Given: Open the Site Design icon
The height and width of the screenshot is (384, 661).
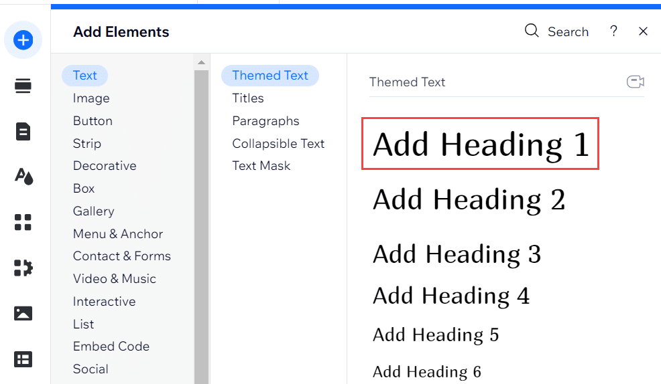Looking at the screenshot, I should [23, 177].
